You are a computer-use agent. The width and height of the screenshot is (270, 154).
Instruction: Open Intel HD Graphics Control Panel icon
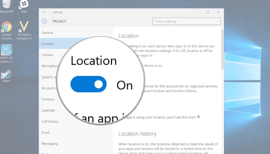7,54
